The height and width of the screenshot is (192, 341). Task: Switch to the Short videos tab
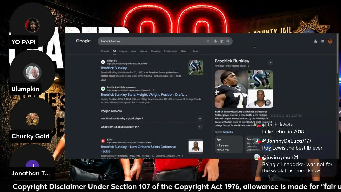[171, 51]
